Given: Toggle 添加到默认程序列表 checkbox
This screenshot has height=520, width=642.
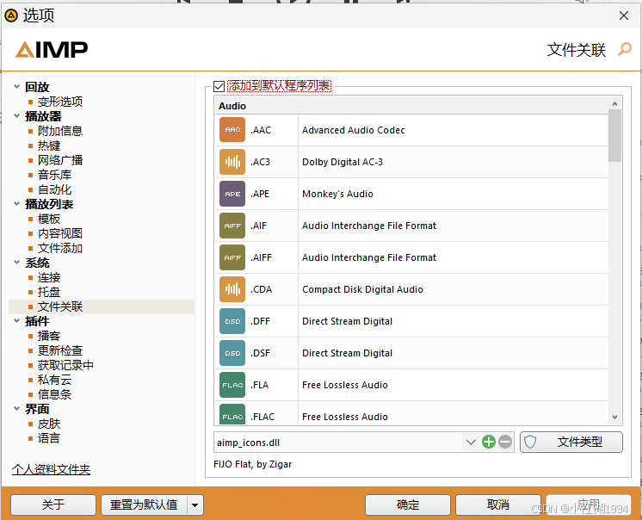Looking at the screenshot, I should point(219,86).
